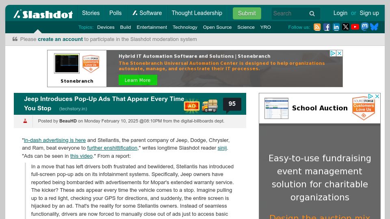Click the delivery truck topic icon
Viewport: 390px width, 219px height.
coord(210,106)
